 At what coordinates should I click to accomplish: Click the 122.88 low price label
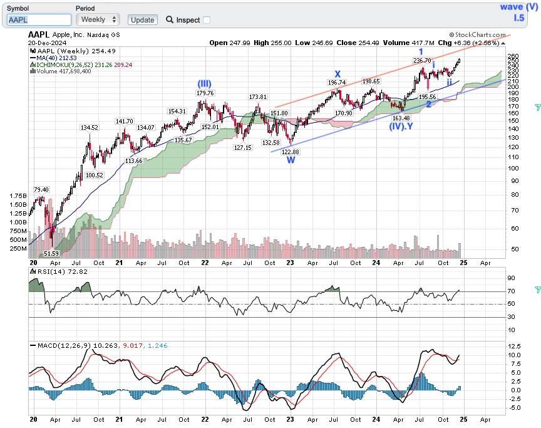291,152
